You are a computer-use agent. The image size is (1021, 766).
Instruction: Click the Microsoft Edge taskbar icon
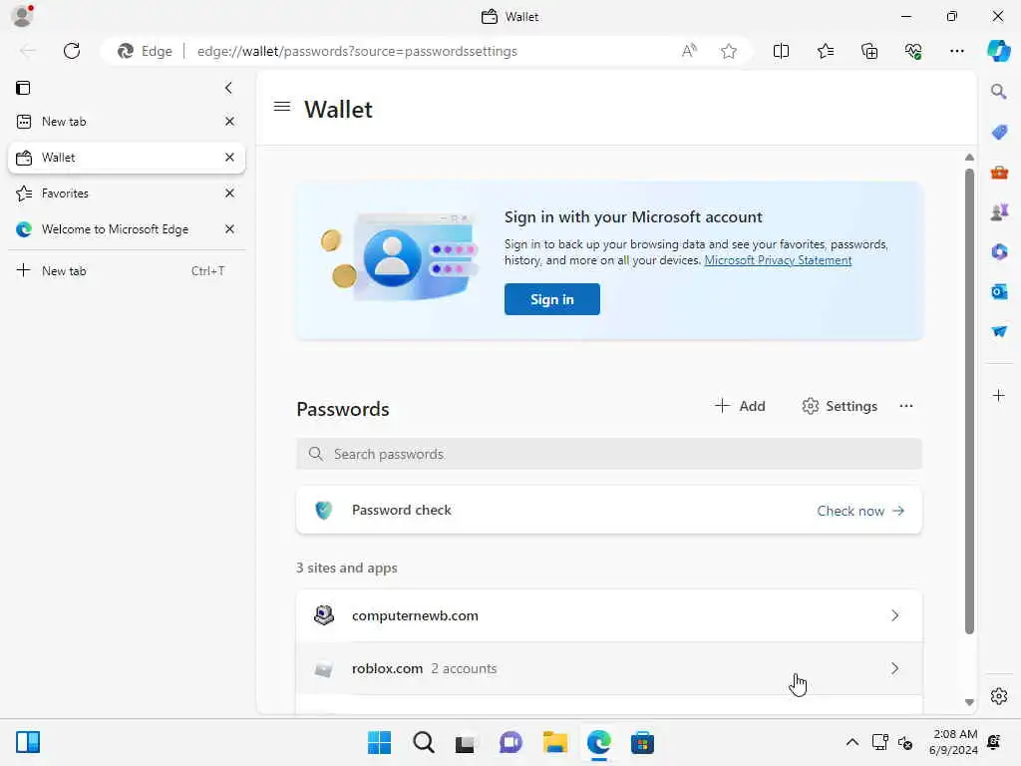click(598, 742)
